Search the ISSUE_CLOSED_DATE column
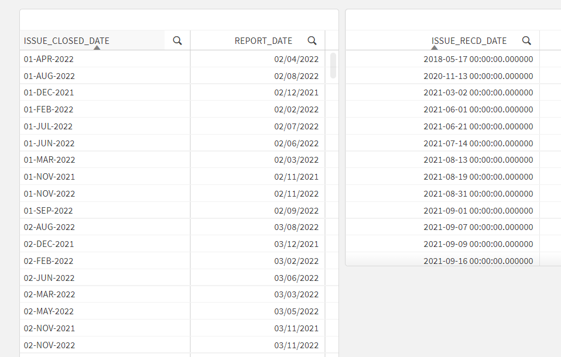 (x=177, y=40)
